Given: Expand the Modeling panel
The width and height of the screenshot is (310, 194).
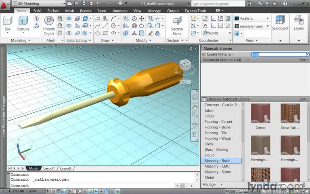Looking at the screenshot, I should point(21,40).
